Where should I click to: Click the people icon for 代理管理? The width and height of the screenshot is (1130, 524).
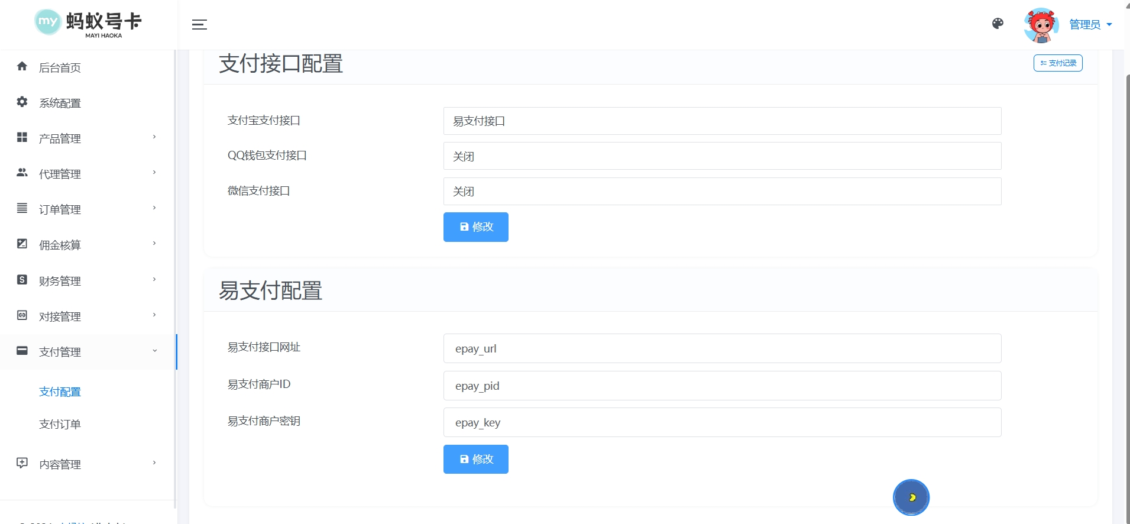pos(22,173)
